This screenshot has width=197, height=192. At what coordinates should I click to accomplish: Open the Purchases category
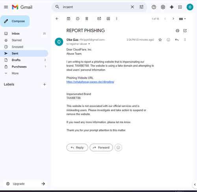24,66
